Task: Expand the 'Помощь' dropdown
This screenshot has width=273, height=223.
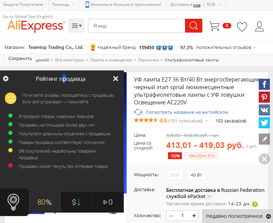Action: (63, 5)
